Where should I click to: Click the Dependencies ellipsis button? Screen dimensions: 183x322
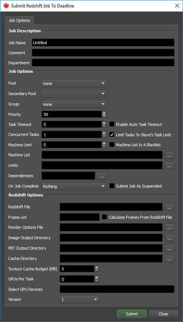(102, 176)
